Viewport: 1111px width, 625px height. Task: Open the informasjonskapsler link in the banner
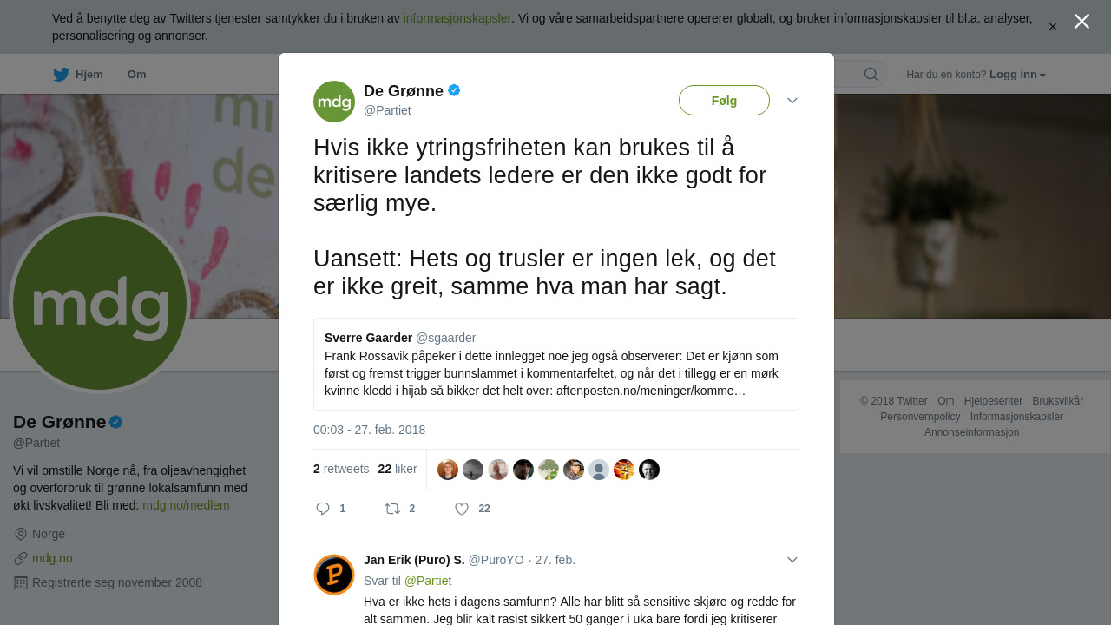point(457,18)
